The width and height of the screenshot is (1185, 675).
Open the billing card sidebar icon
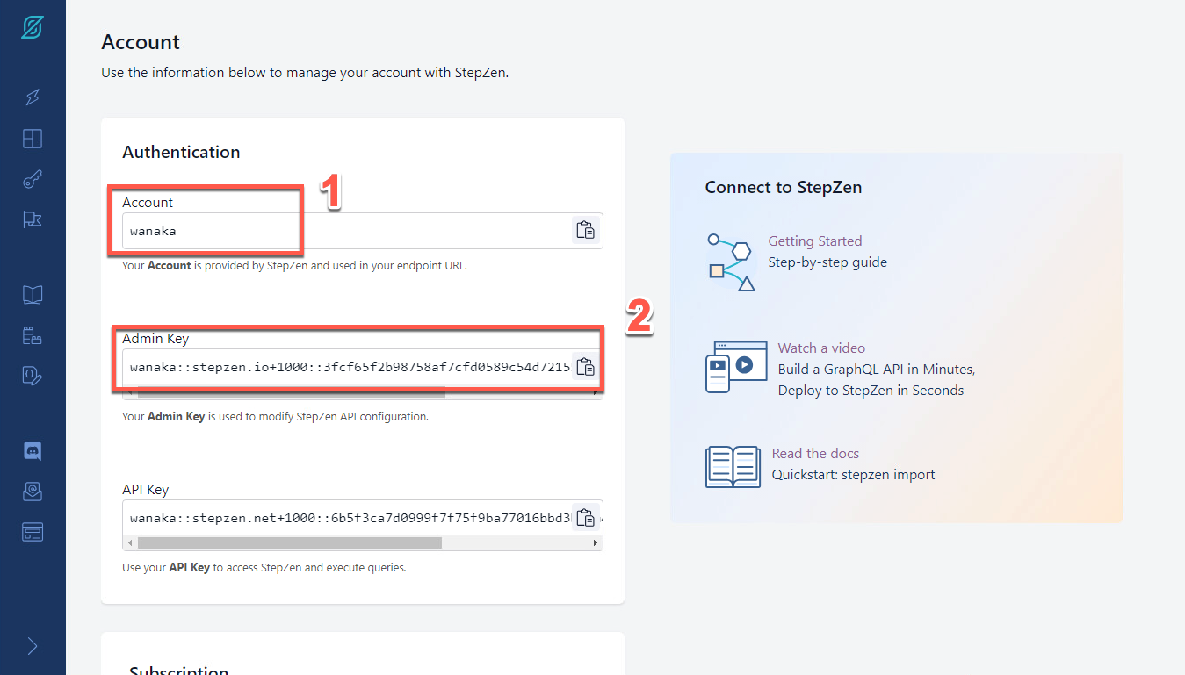click(33, 532)
